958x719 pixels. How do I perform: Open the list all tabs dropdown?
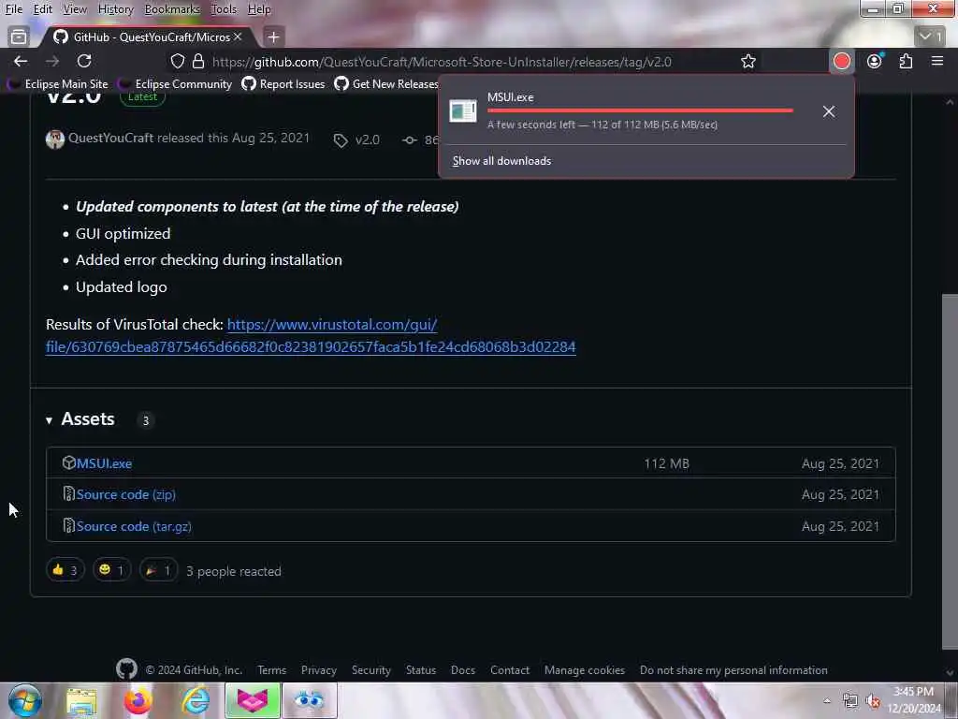coord(931,37)
